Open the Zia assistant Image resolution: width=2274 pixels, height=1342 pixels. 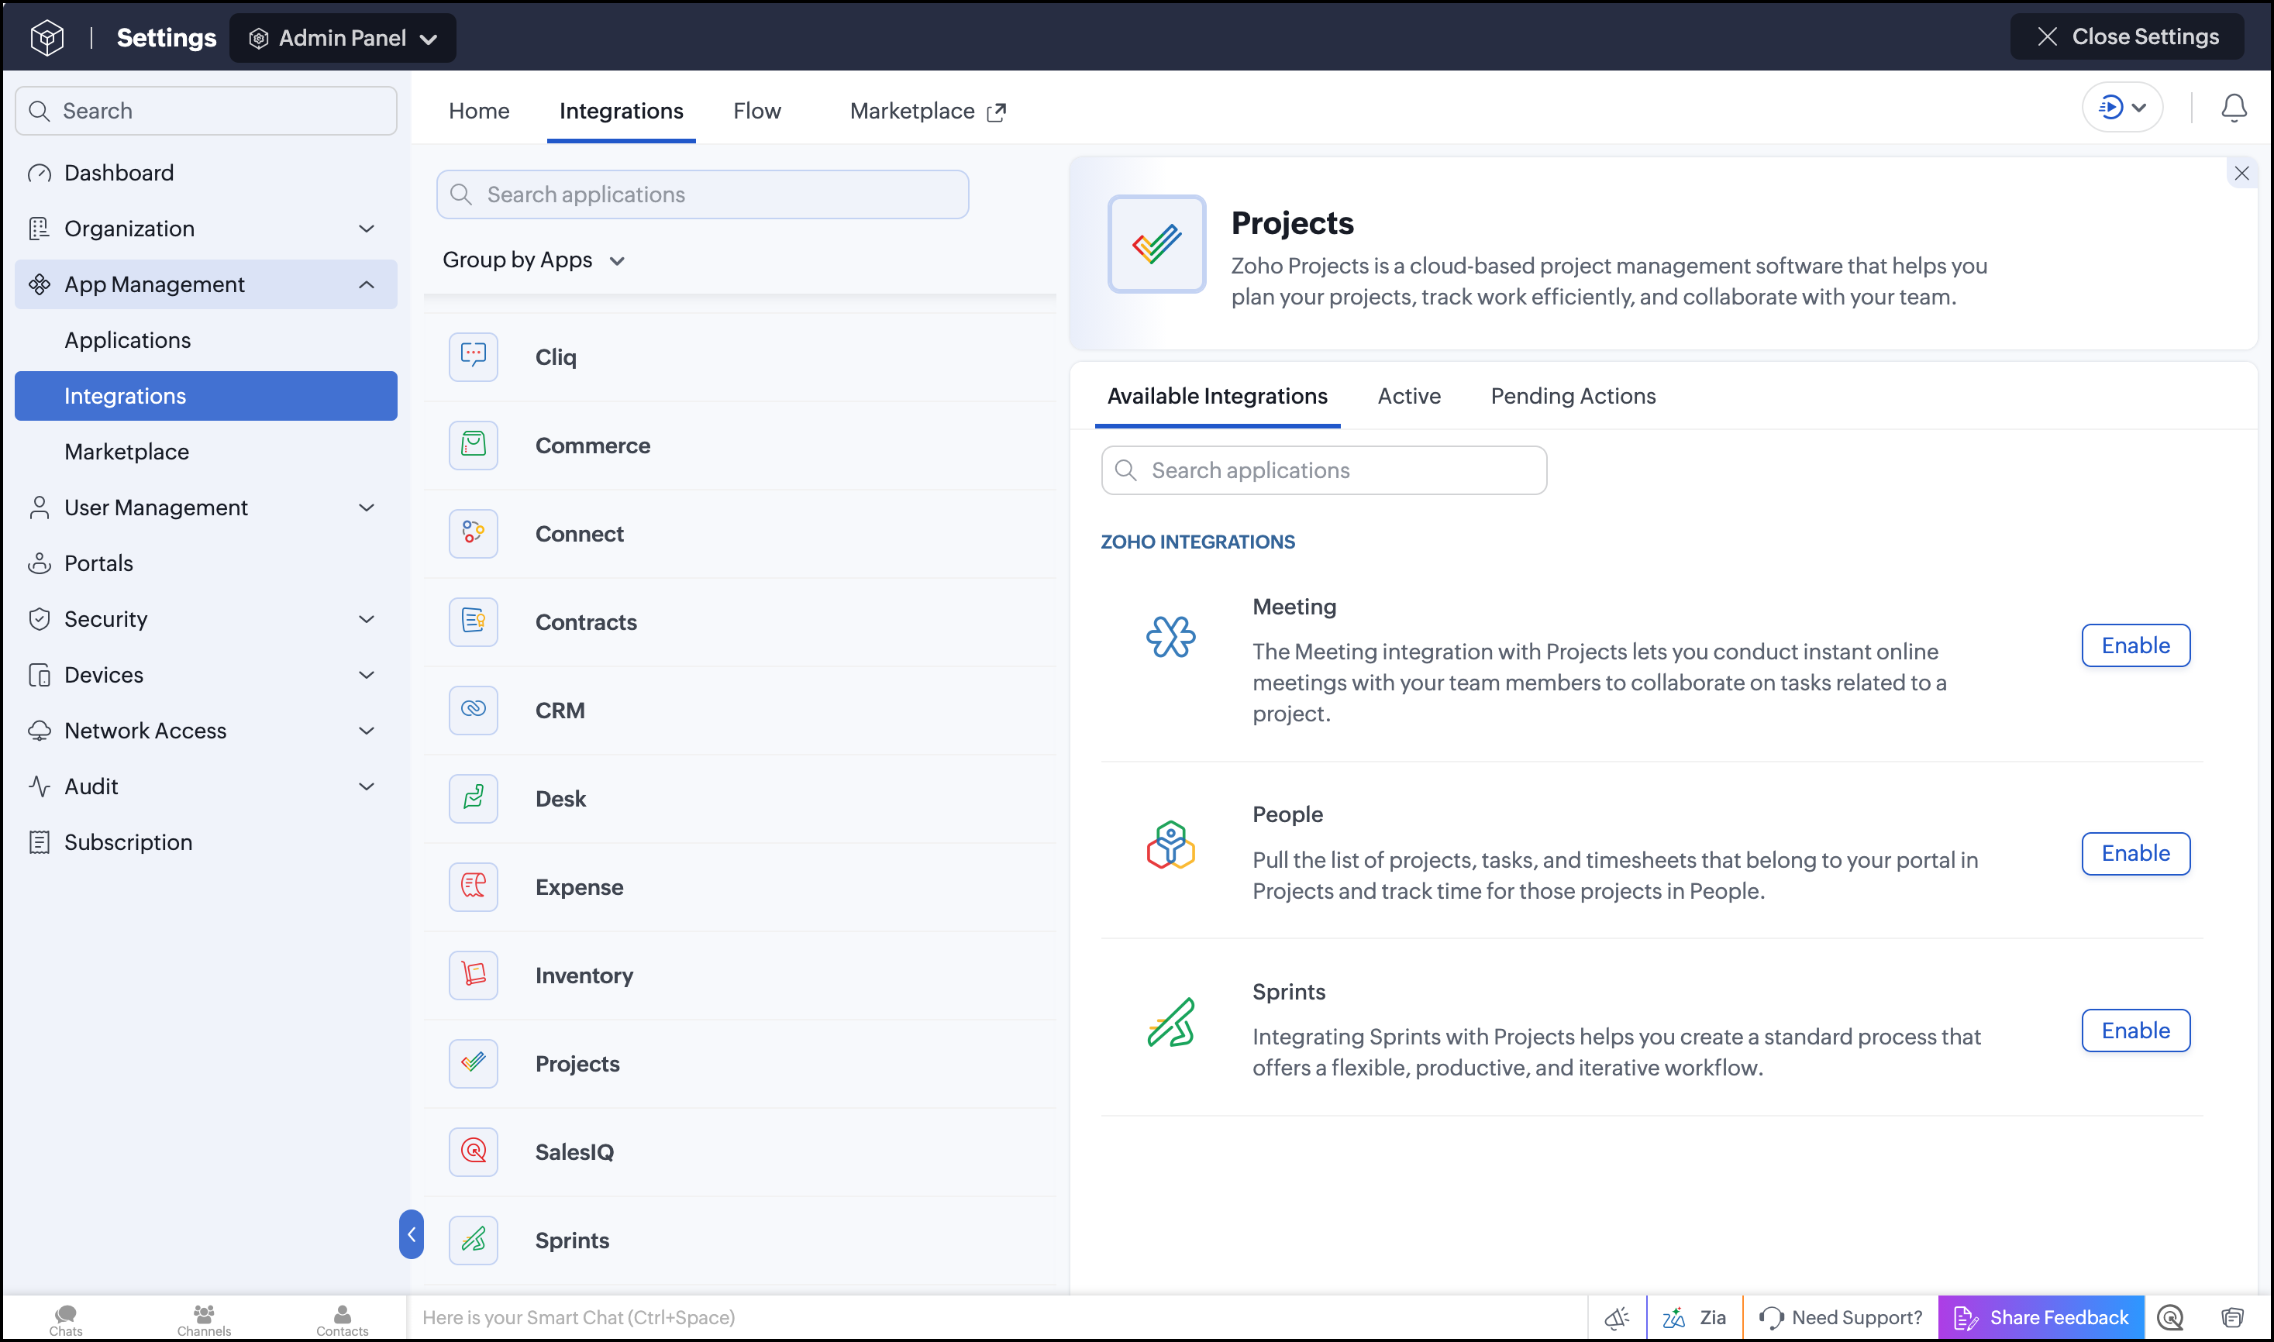[x=1694, y=1317]
